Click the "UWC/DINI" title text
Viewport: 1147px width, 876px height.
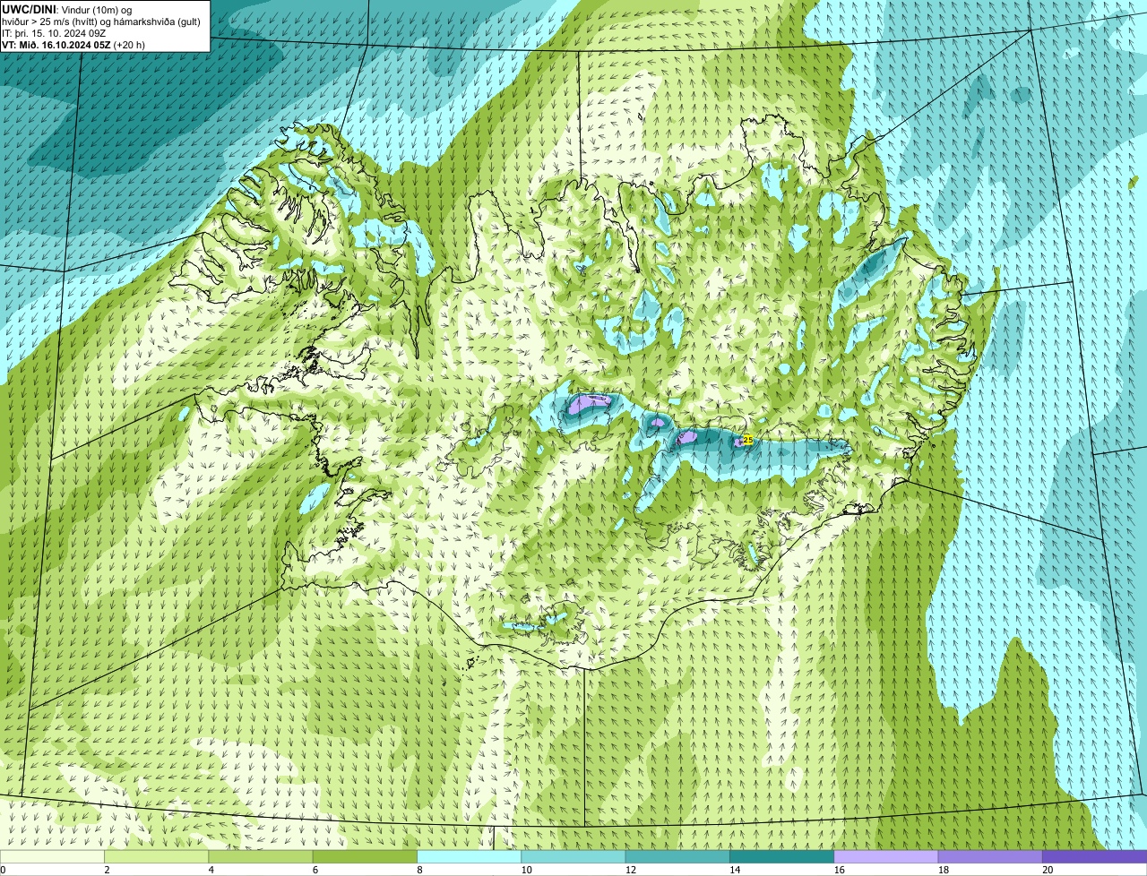[x=30, y=8]
